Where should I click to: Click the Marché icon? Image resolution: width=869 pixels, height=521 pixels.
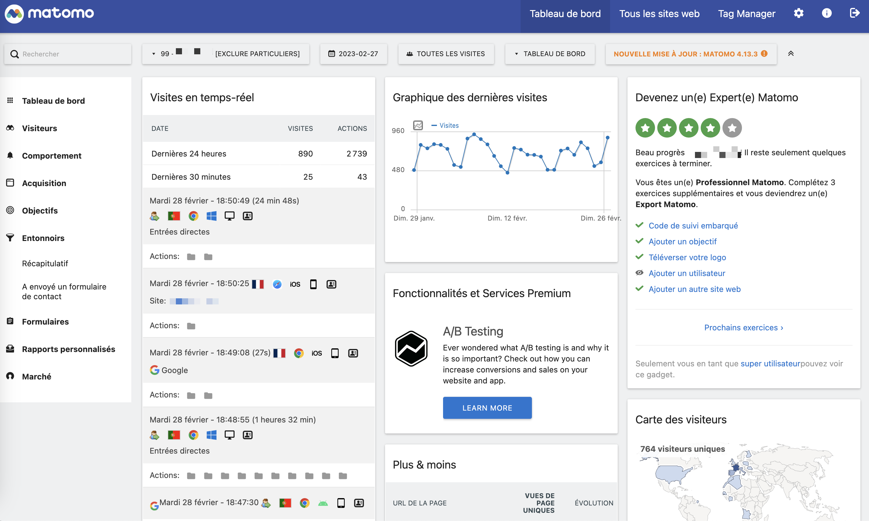(x=10, y=376)
